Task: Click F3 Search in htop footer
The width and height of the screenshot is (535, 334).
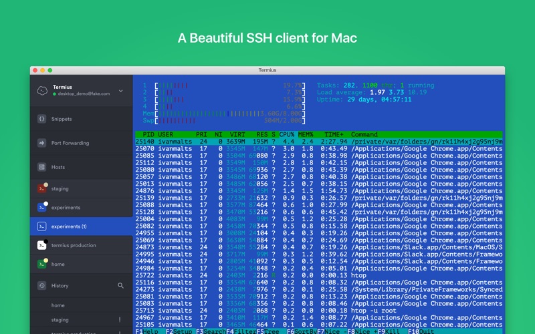Action: (213, 331)
